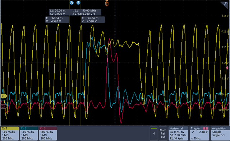Viewport: 230px width, 141px height.
Task: Click the 5.12 V scale label
Action: (x=225, y=16)
